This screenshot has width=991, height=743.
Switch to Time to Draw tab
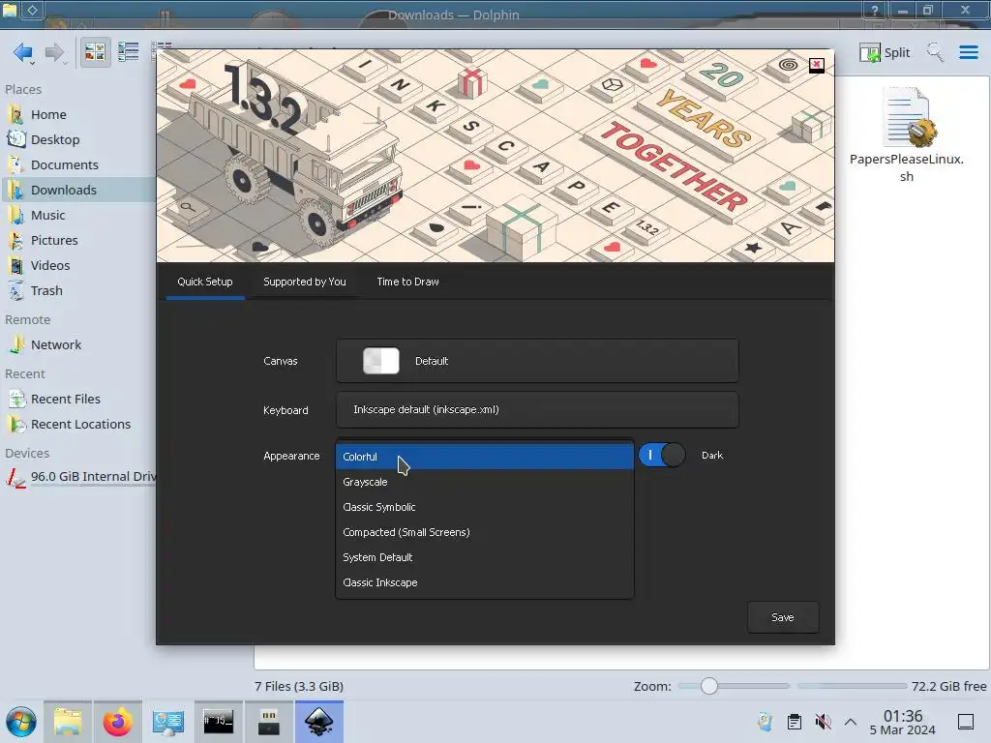407,282
